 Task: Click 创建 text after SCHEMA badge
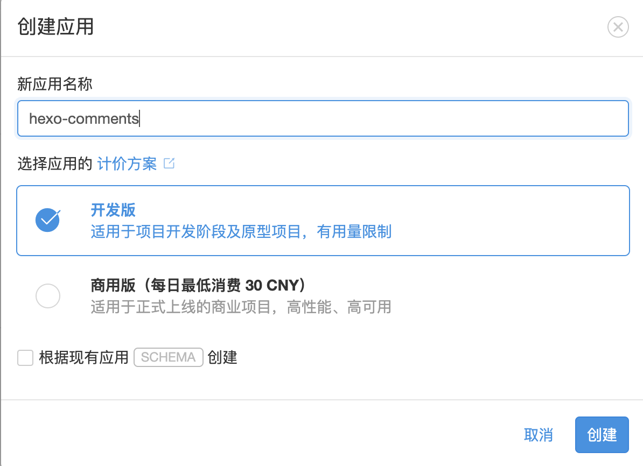222,357
